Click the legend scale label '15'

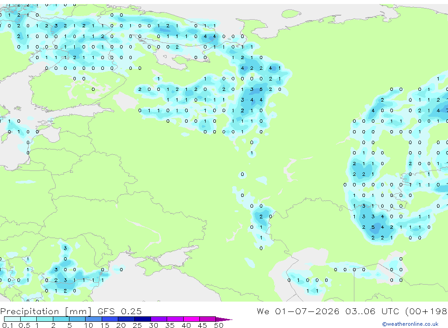pyautogui.click(x=105, y=325)
